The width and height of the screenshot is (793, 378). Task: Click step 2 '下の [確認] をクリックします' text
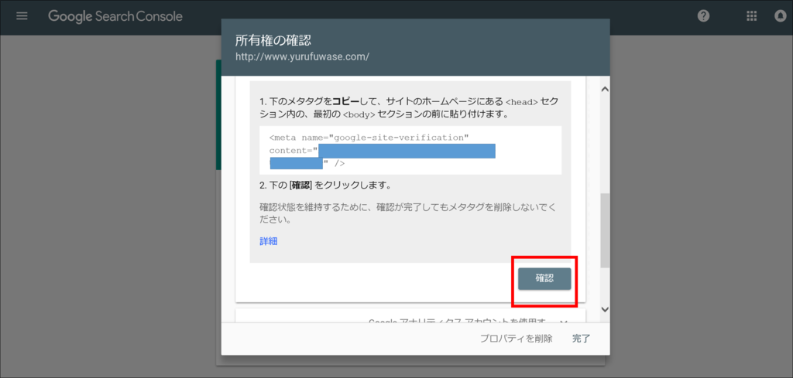(x=325, y=186)
